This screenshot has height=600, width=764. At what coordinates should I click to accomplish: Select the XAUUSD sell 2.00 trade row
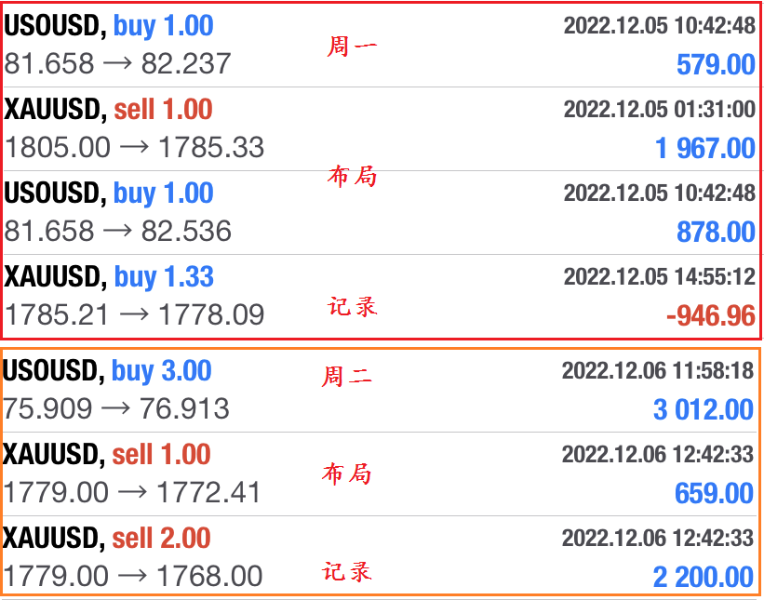380,556
